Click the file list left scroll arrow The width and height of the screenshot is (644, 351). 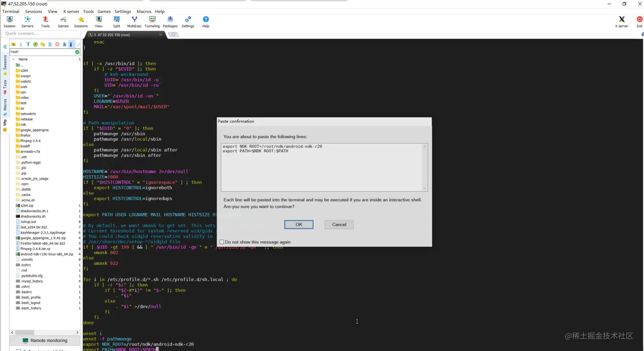(x=12, y=332)
